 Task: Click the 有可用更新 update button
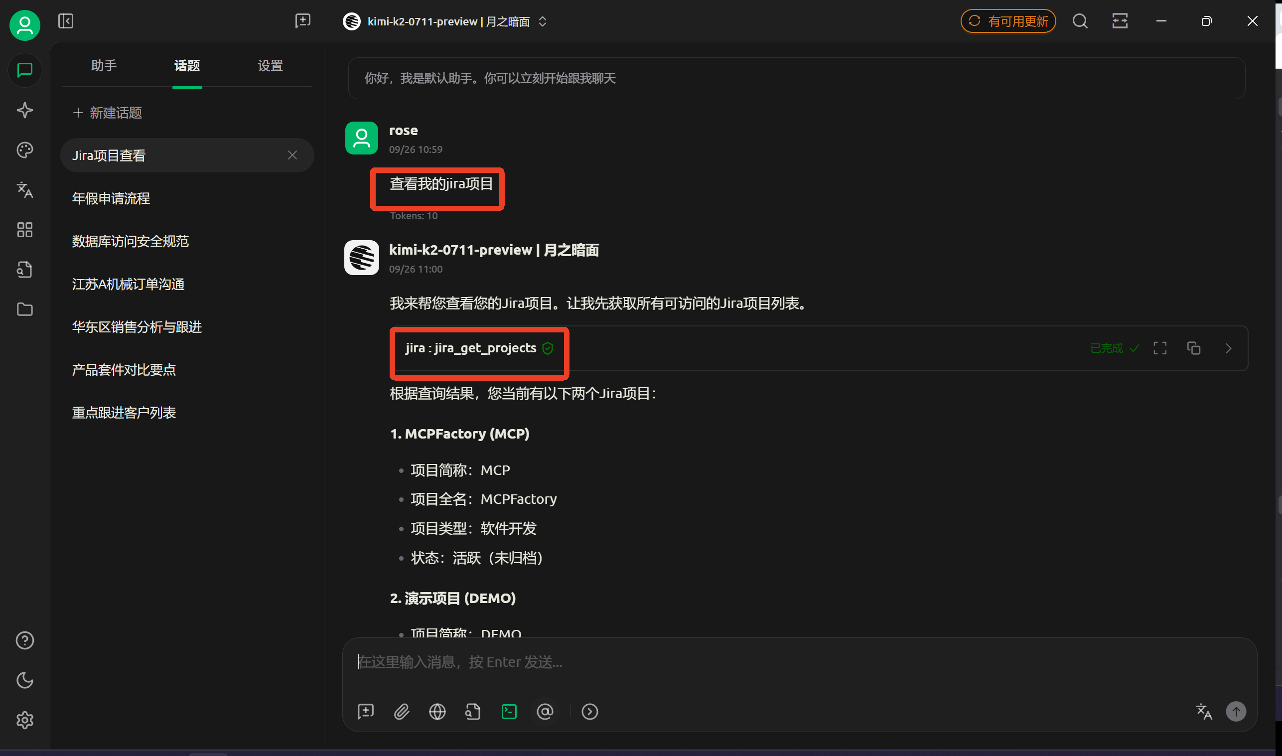pos(1007,21)
